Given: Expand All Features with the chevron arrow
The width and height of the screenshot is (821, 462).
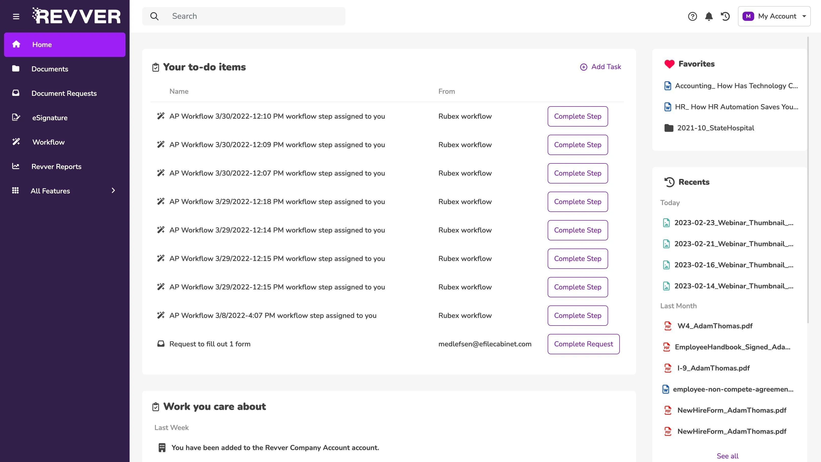Looking at the screenshot, I should (113, 191).
